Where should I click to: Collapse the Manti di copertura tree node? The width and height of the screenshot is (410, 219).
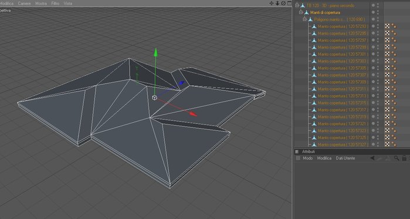(301, 12)
